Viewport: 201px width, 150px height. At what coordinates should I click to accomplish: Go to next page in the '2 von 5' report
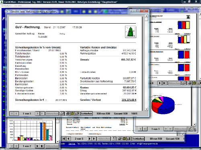pos(89,139)
